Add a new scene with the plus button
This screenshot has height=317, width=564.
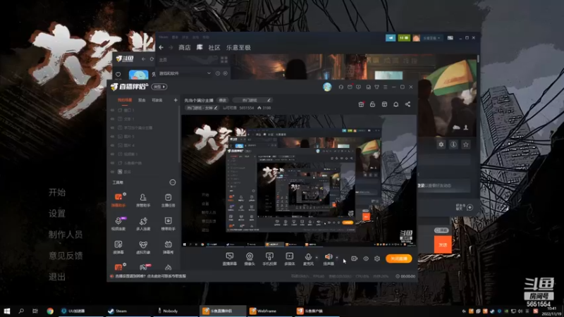pyautogui.click(x=176, y=100)
